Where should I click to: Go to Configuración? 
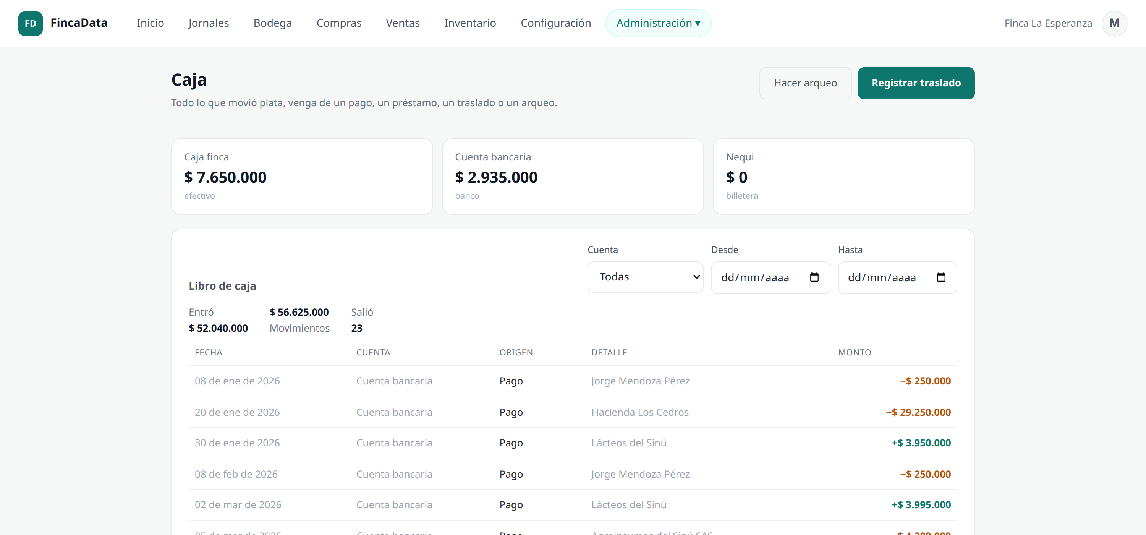point(556,23)
